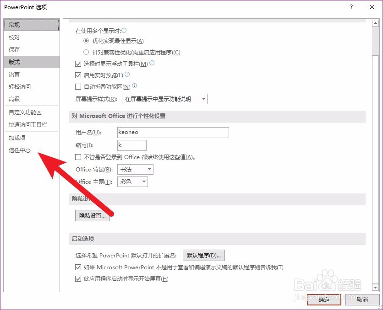Viewport: 383px width, 310px height.
Task: Check 不管是否登录到 Office 都始终使用这些值
Action: pyautogui.click(x=78, y=157)
